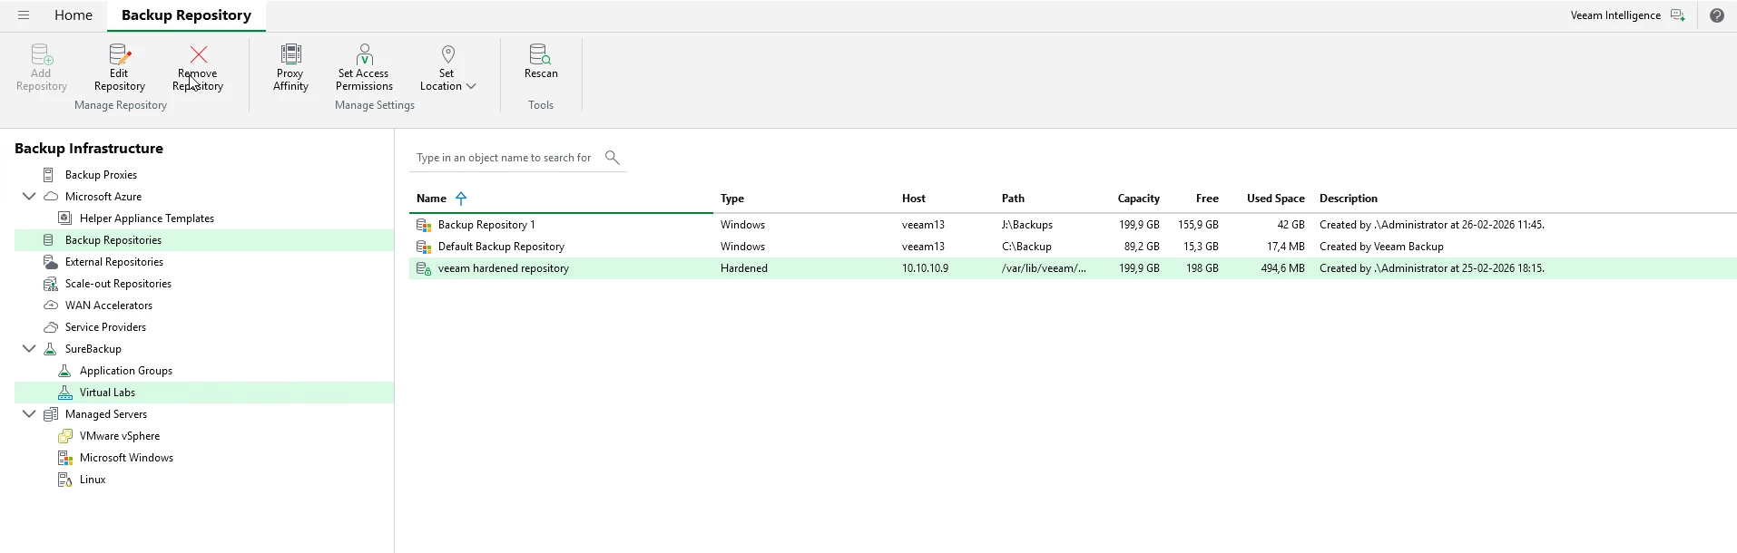
Task: Select Application Groups node
Action: point(126,371)
